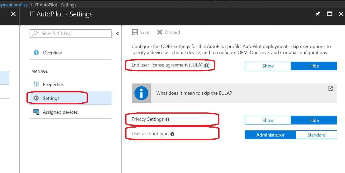The width and height of the screenshot is (345, 173).
Task: Close the previous blade on the left
Action: 13,14
